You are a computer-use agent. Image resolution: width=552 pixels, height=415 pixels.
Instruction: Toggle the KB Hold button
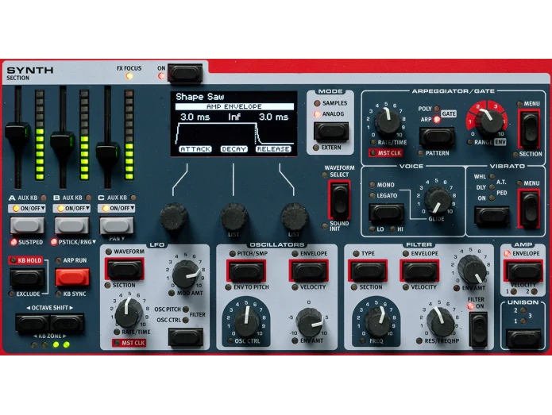pos(27,277)
